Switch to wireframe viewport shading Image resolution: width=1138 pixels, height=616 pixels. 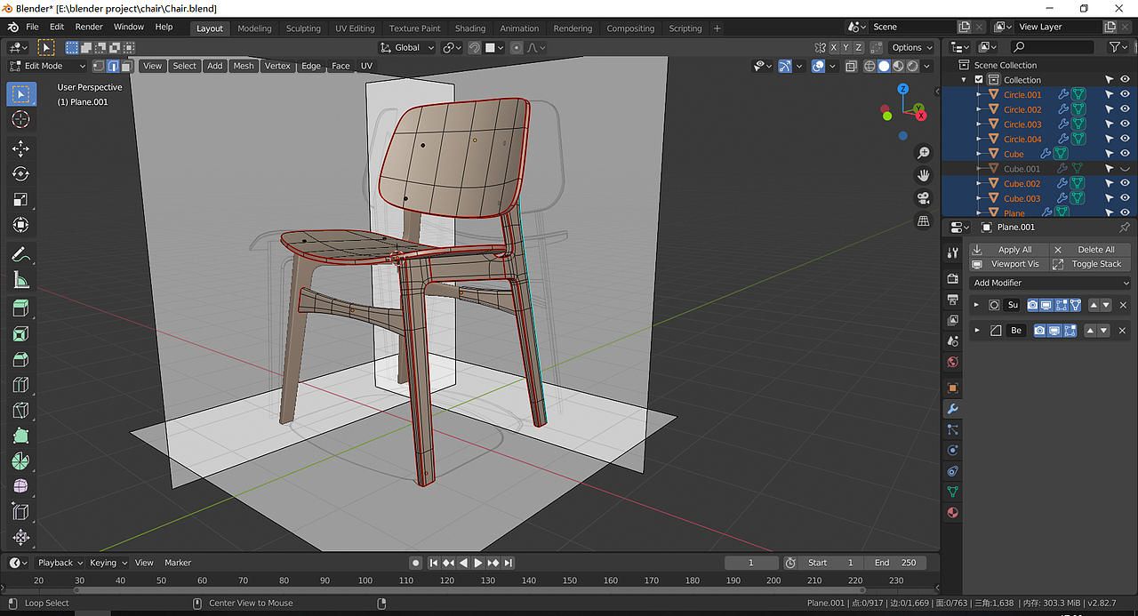click(x=870, y=66)
